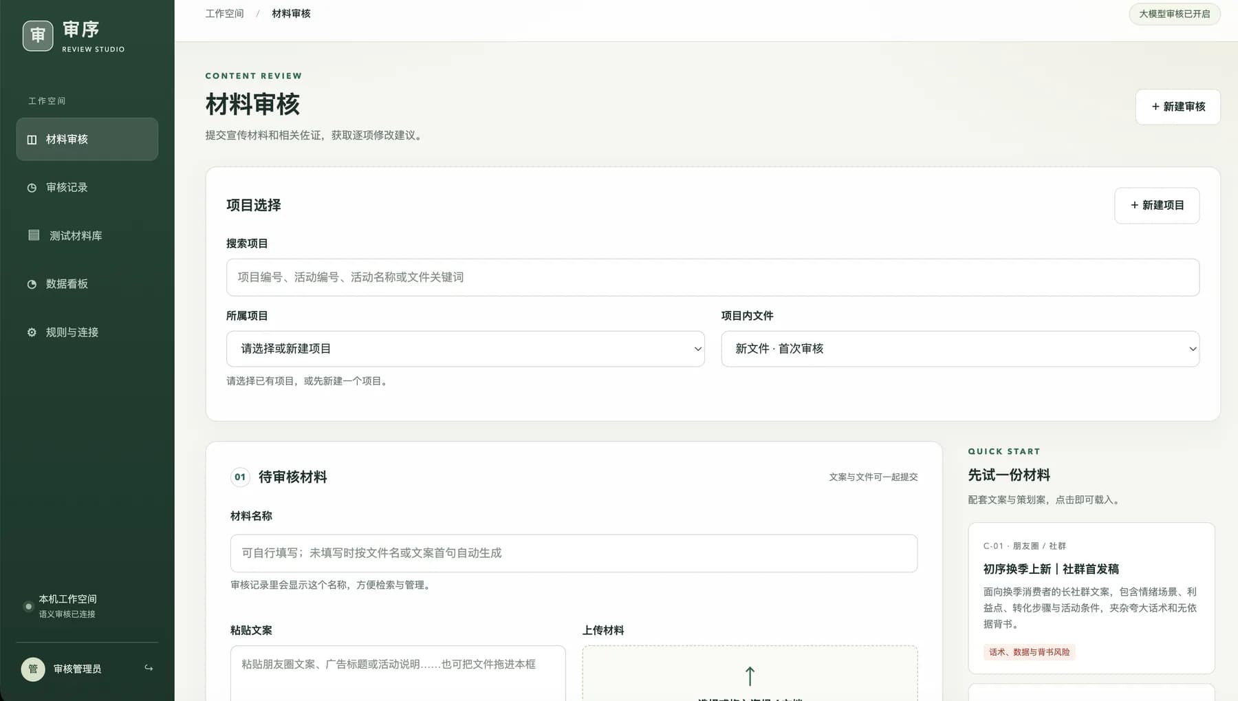
Task: Click the + 新建审核 button
Action: point(1178,107)
